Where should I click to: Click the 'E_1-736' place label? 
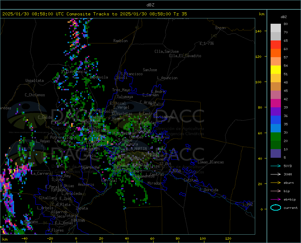click(x=207, y=43)
